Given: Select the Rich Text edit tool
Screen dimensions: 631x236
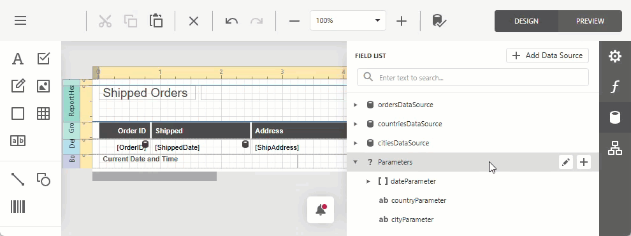Looking at the screenshot, I should [18, 86].
